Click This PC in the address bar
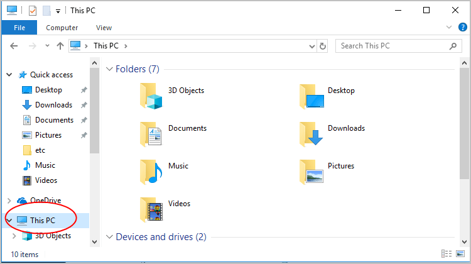The image size is (471, 264). pyautogui.click(x=106, y=46)
